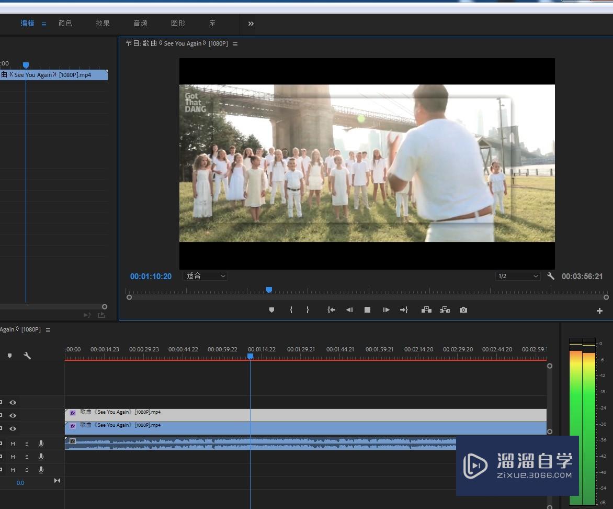This screenshot has width=613, height=509.
Task: Open the Program monitor panel menu
Action: coord(235,44)
